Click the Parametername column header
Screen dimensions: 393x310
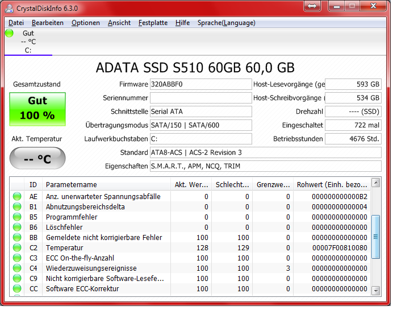coord(107,185)
